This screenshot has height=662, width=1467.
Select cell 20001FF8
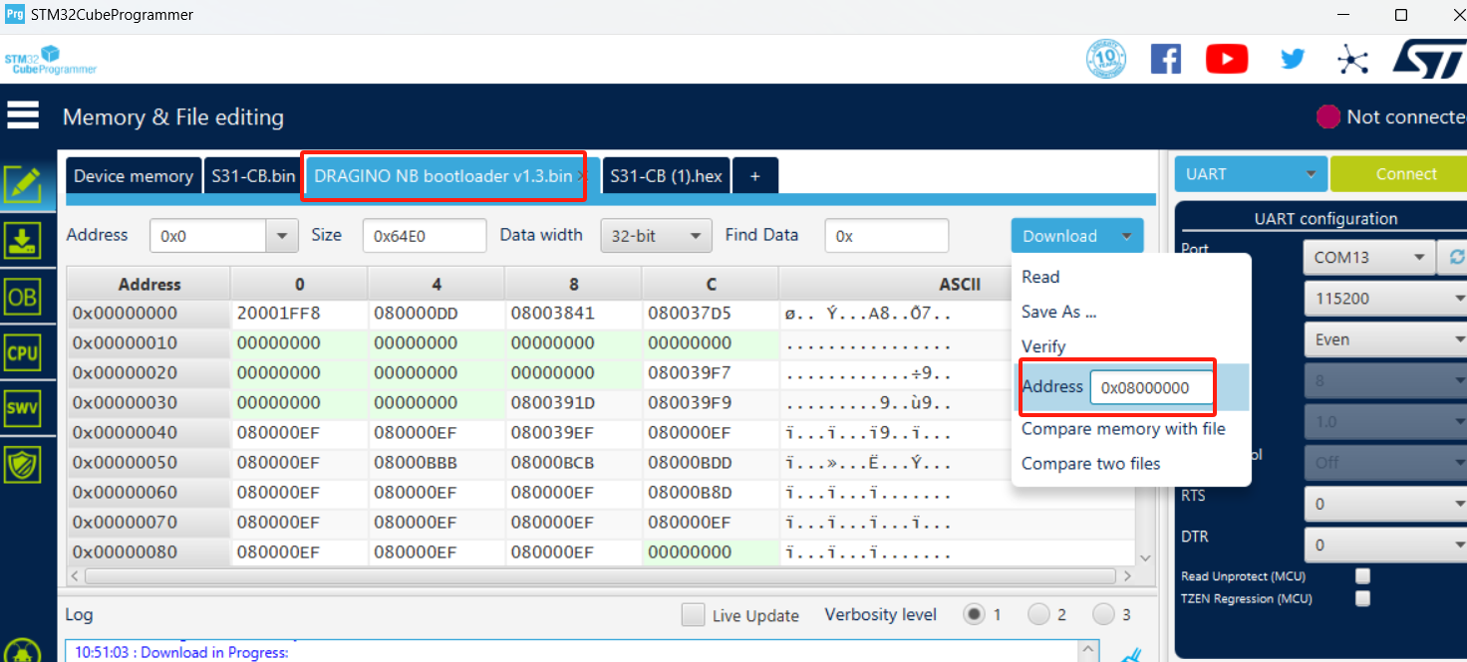click(299, 314)
